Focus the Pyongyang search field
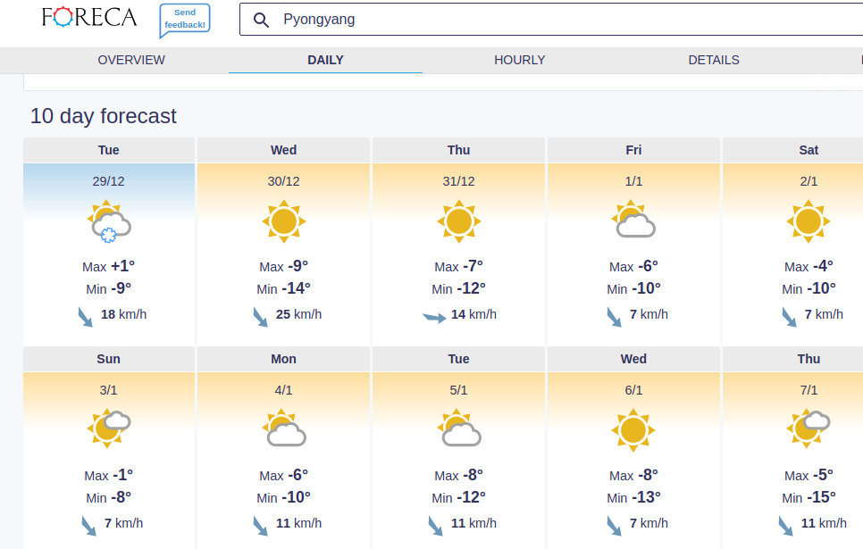 click(x=551, y=20)
